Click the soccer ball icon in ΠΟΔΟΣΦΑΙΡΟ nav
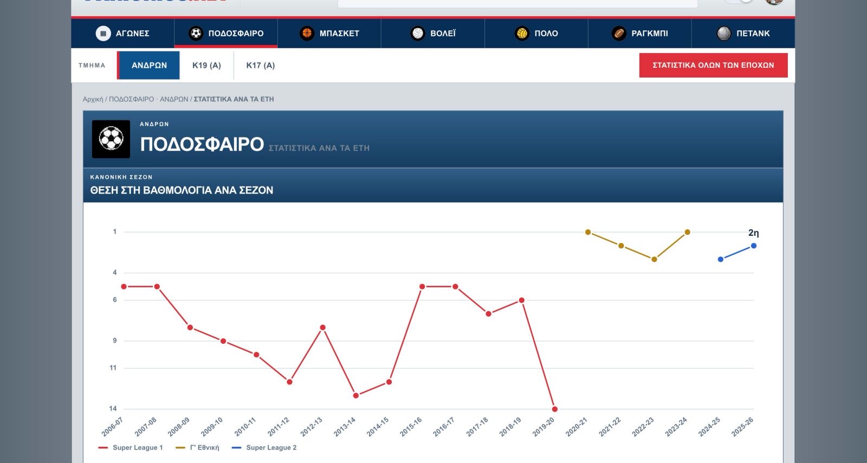Screen dimensions: 867x463 pyautogui.click(x=196, y=34)
